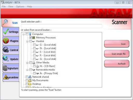Check the Computer checkbox
Screen dimensions: 133x100
click(27, 34)
